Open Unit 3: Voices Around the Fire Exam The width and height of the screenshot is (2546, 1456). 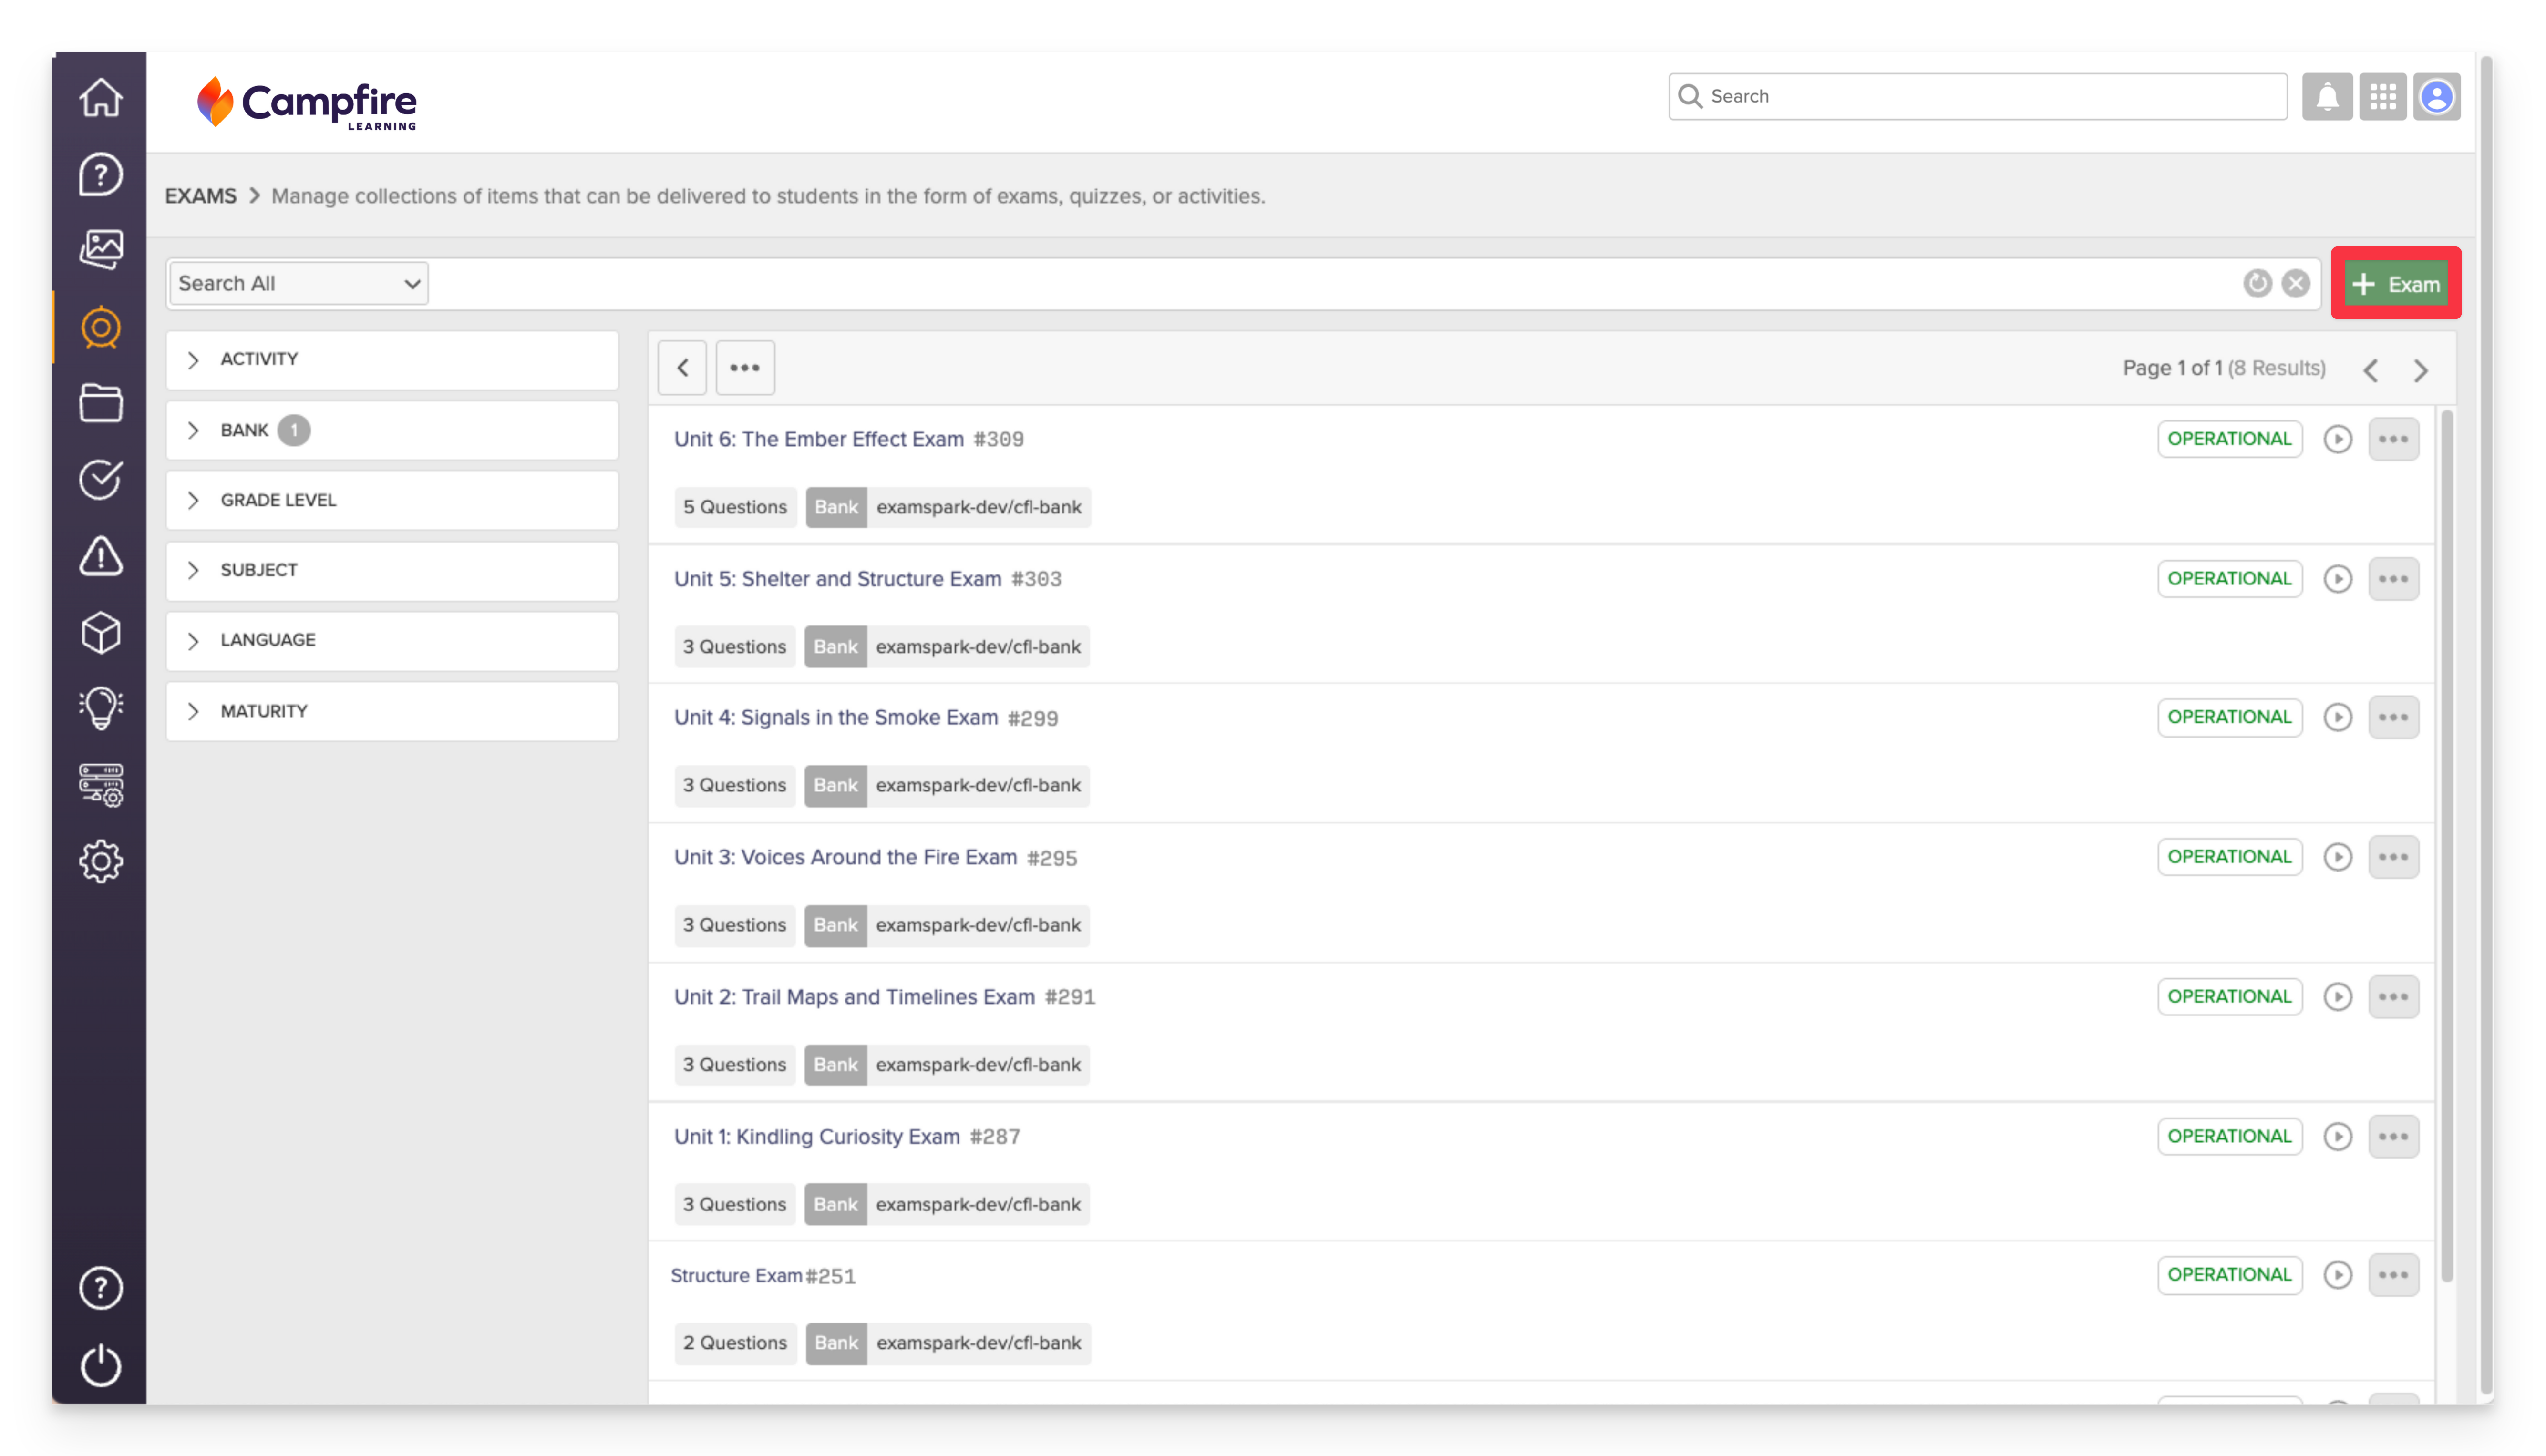[845, 857]
